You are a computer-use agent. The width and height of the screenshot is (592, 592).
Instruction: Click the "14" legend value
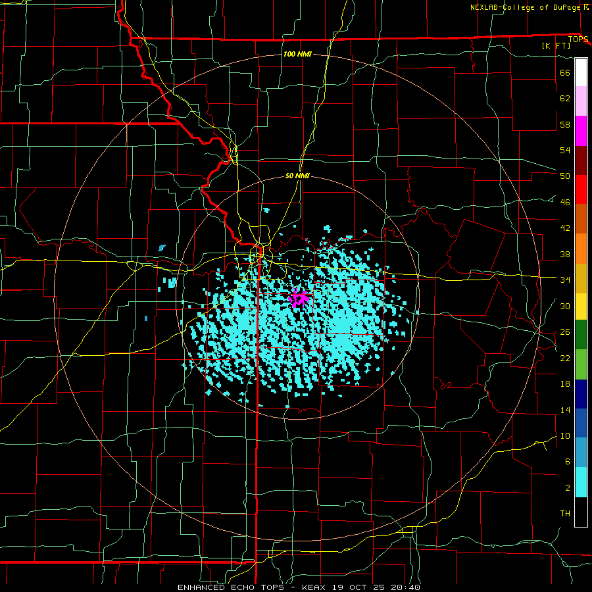pyautogui.click(x=565, y=410)
